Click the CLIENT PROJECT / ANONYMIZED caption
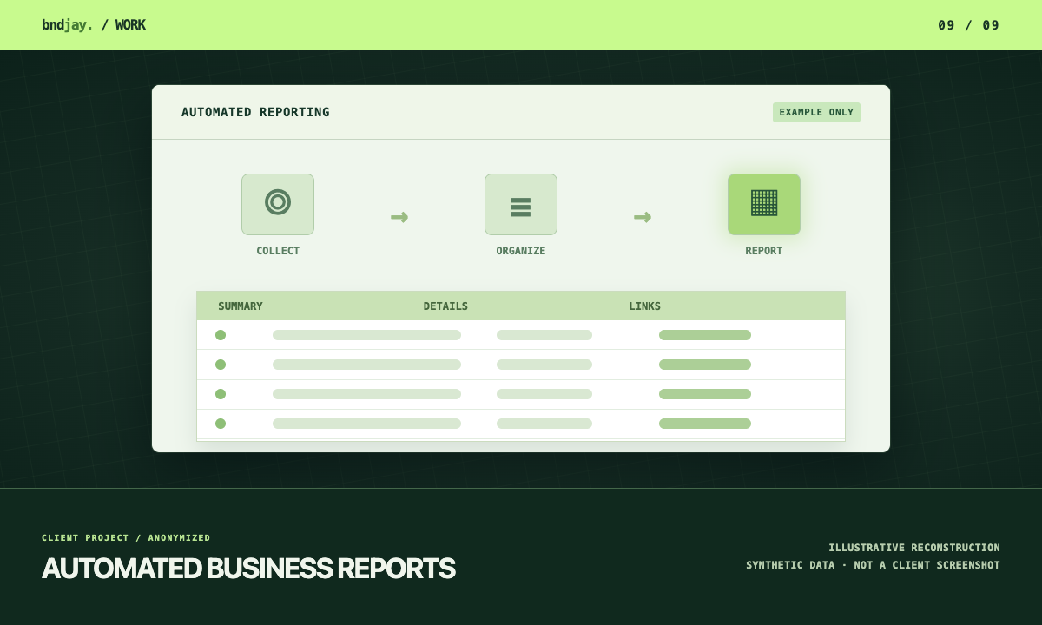The width and height of the screenshot is (1042, 625). pyautogui.click(x=126, y=538)
